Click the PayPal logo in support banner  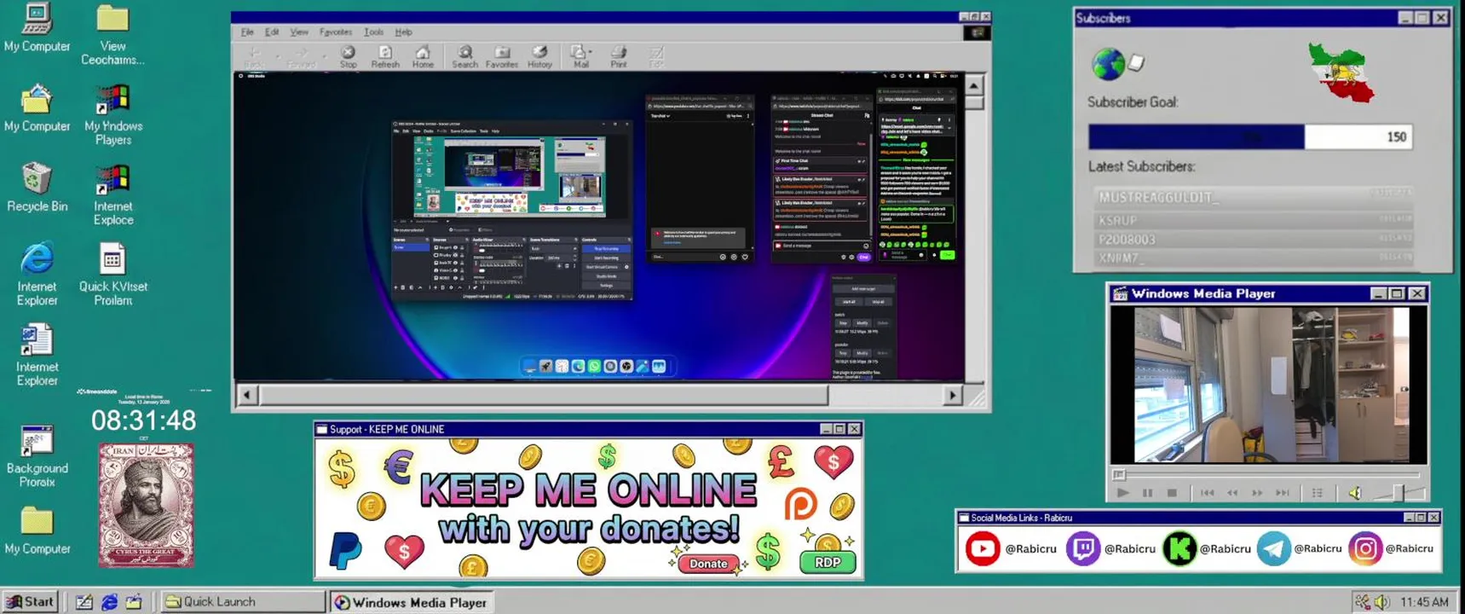[x=345, y=550]
